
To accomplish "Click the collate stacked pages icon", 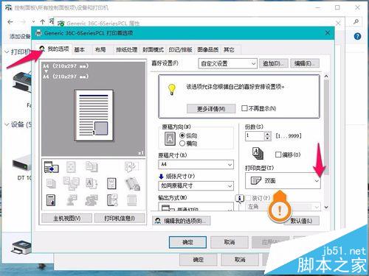I will click(x=258, y=153).
